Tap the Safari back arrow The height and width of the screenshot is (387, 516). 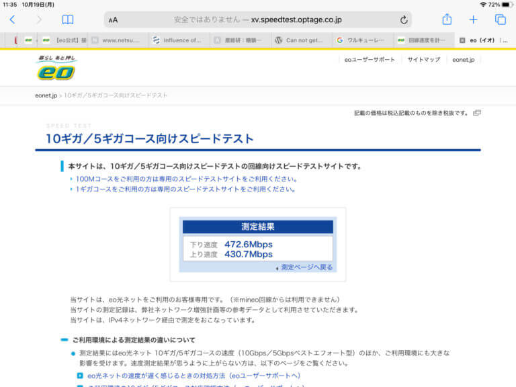(13, 19)
